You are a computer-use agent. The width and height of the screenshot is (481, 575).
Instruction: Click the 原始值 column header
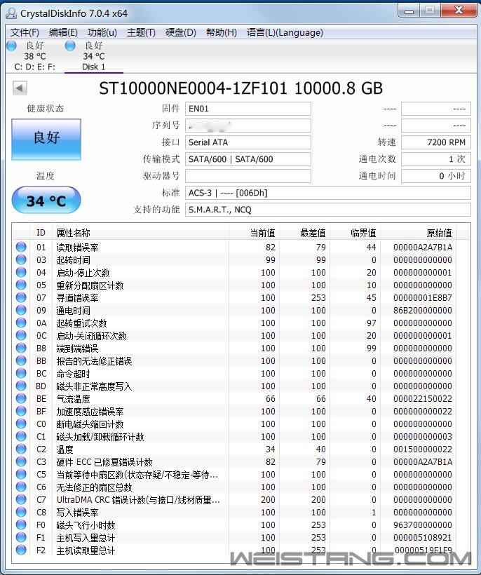(x=419, y=233)
